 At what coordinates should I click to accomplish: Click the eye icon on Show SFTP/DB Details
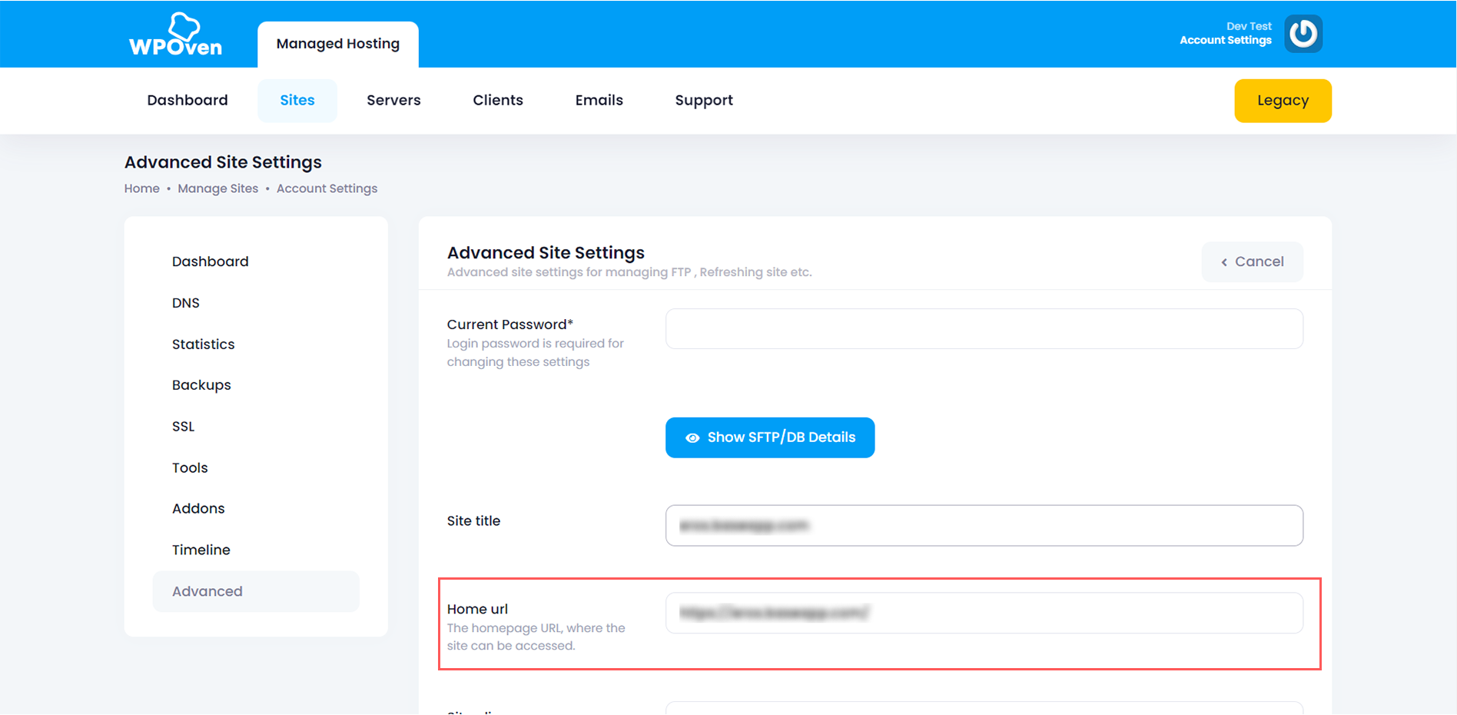point(692,437)
